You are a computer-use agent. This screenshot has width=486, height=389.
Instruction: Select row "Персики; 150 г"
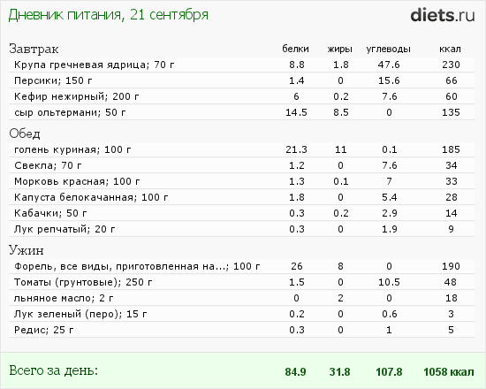[x=241, y=80]
